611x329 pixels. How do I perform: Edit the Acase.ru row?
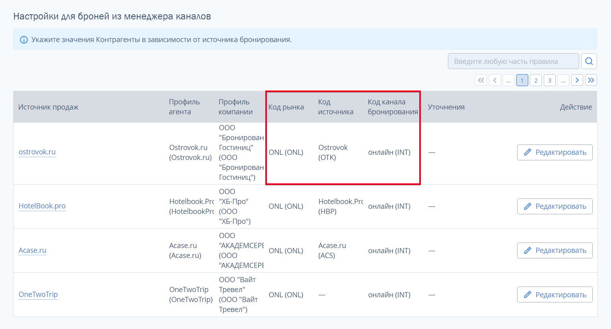(555, 250)
